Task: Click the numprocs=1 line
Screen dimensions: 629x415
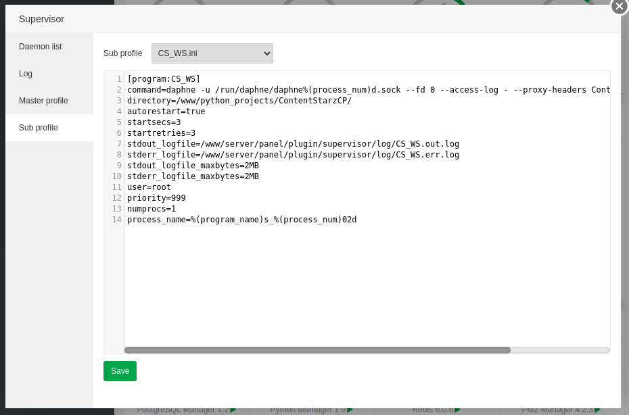Action: [152, 209]
